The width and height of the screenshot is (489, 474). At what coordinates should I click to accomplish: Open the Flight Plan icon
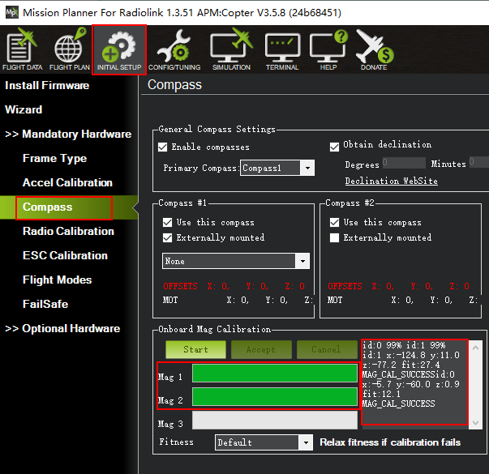[70, 50]
